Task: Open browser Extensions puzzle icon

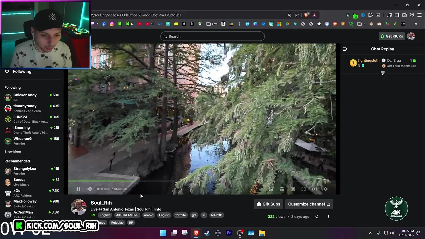Action: (x=370, y=15)
